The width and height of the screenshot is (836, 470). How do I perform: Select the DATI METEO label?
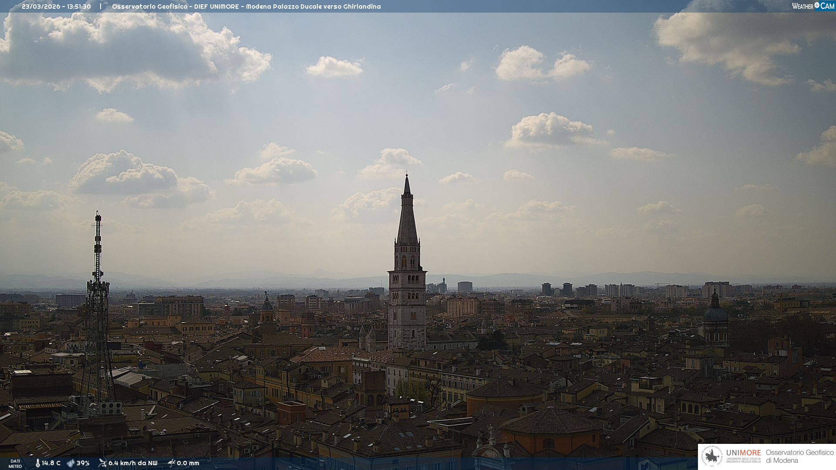tap(15, 463)
